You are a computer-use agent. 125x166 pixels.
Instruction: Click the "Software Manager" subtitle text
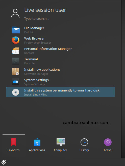36,74
